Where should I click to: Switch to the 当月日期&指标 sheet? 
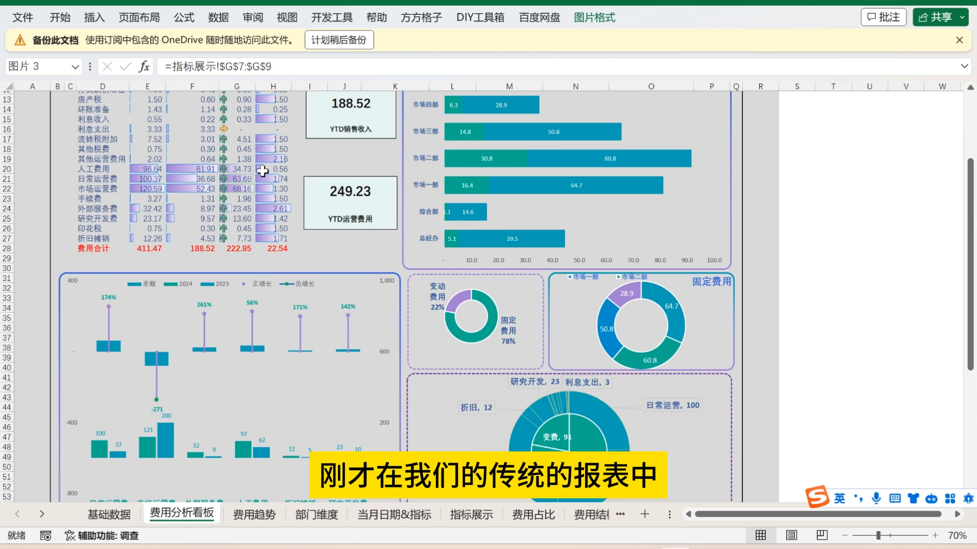(x=394, y=514)
